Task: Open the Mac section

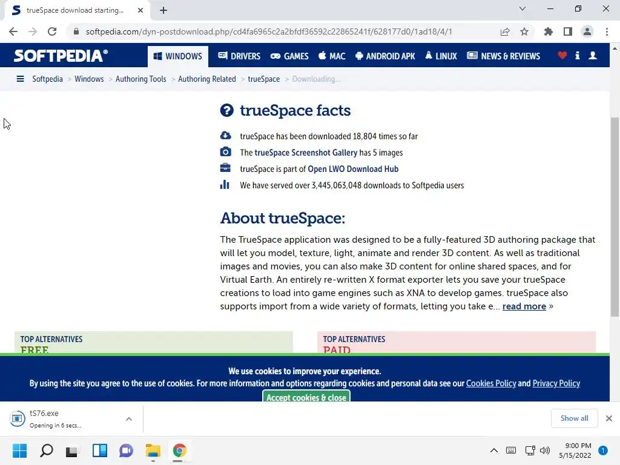Action: pos(332,56)
